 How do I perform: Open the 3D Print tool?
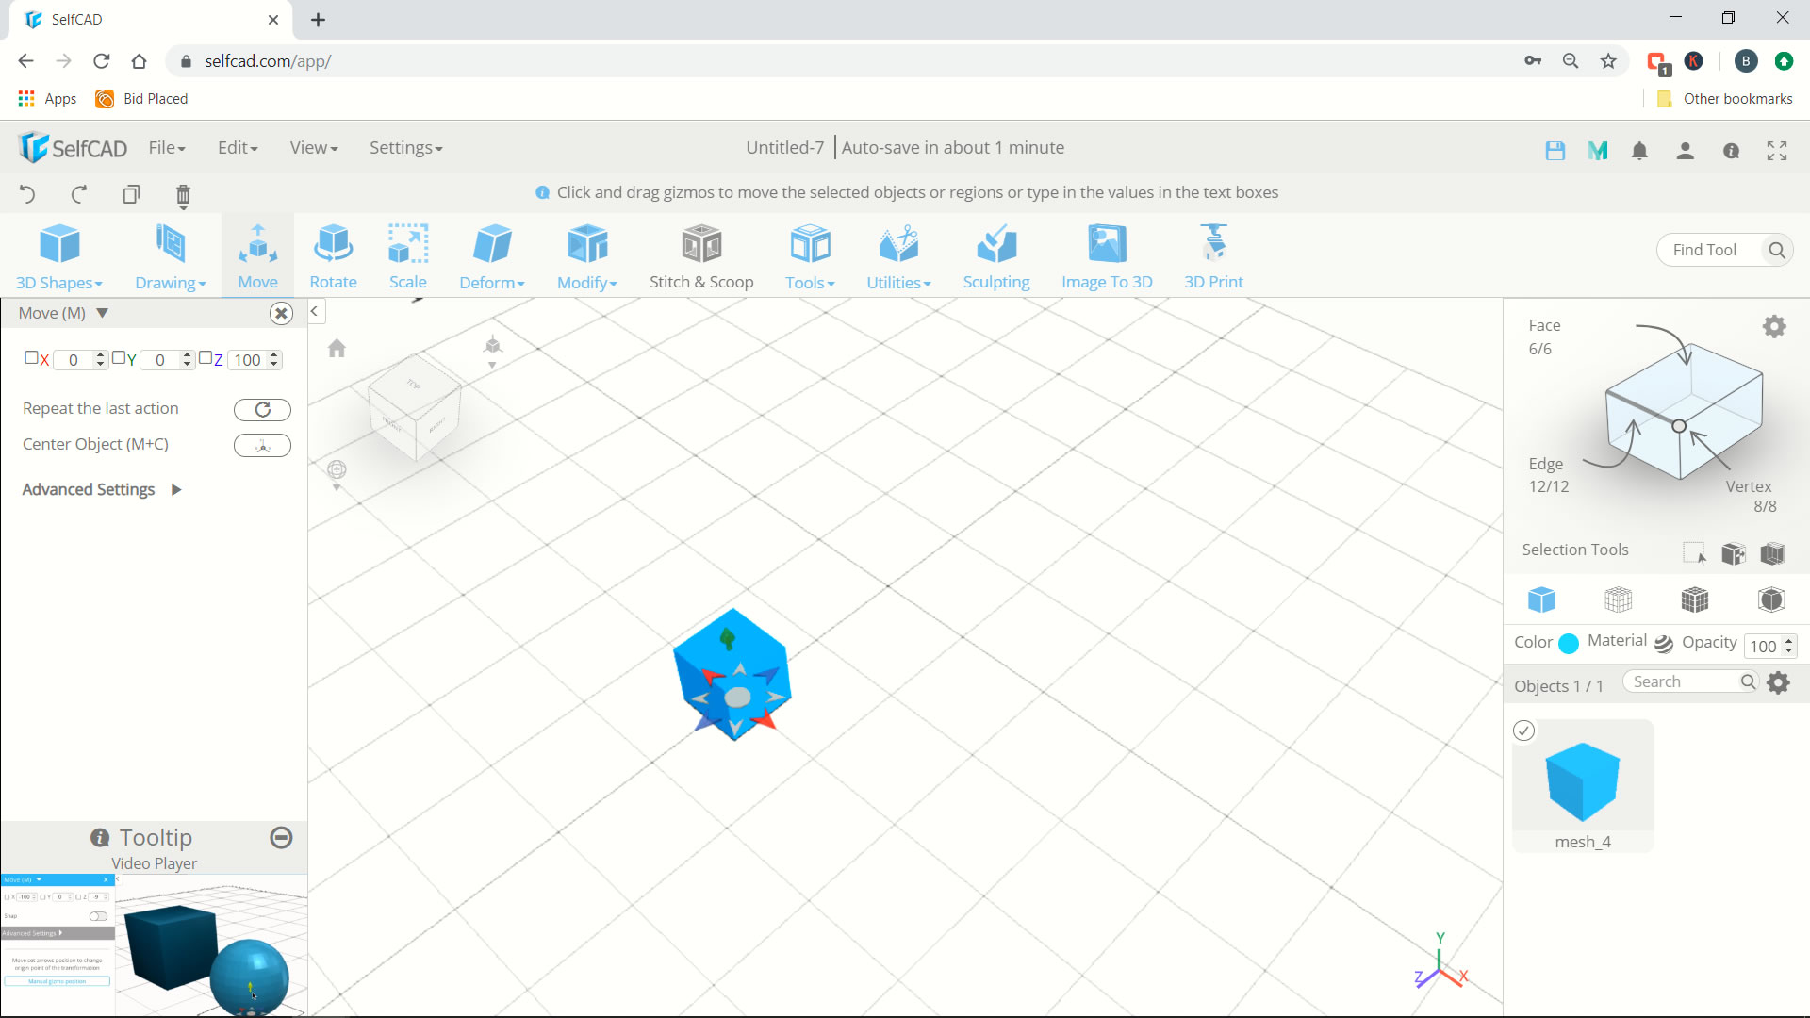click(x=1213, y=256)
